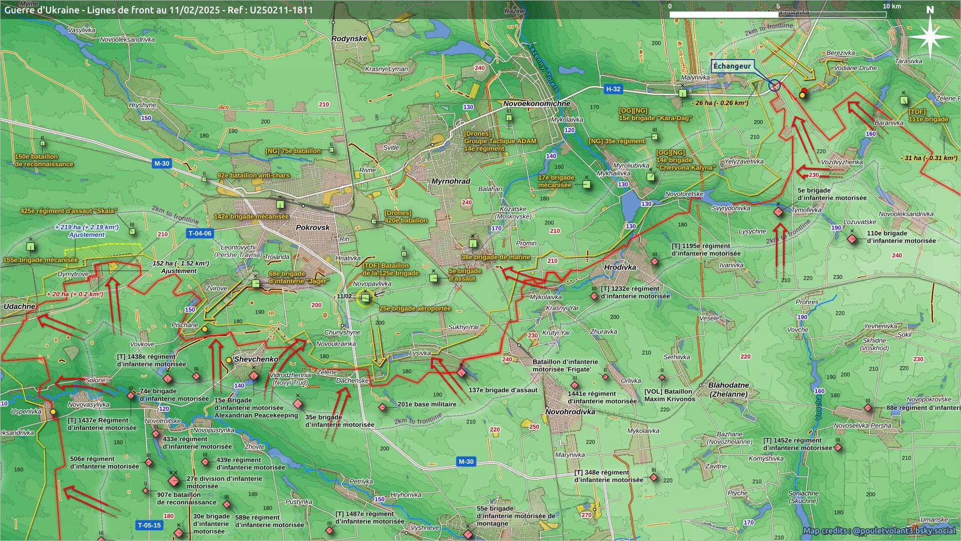Click the 142e brigade mécanisée green marker
Screen dimensions: 961x541
point(280,204)
